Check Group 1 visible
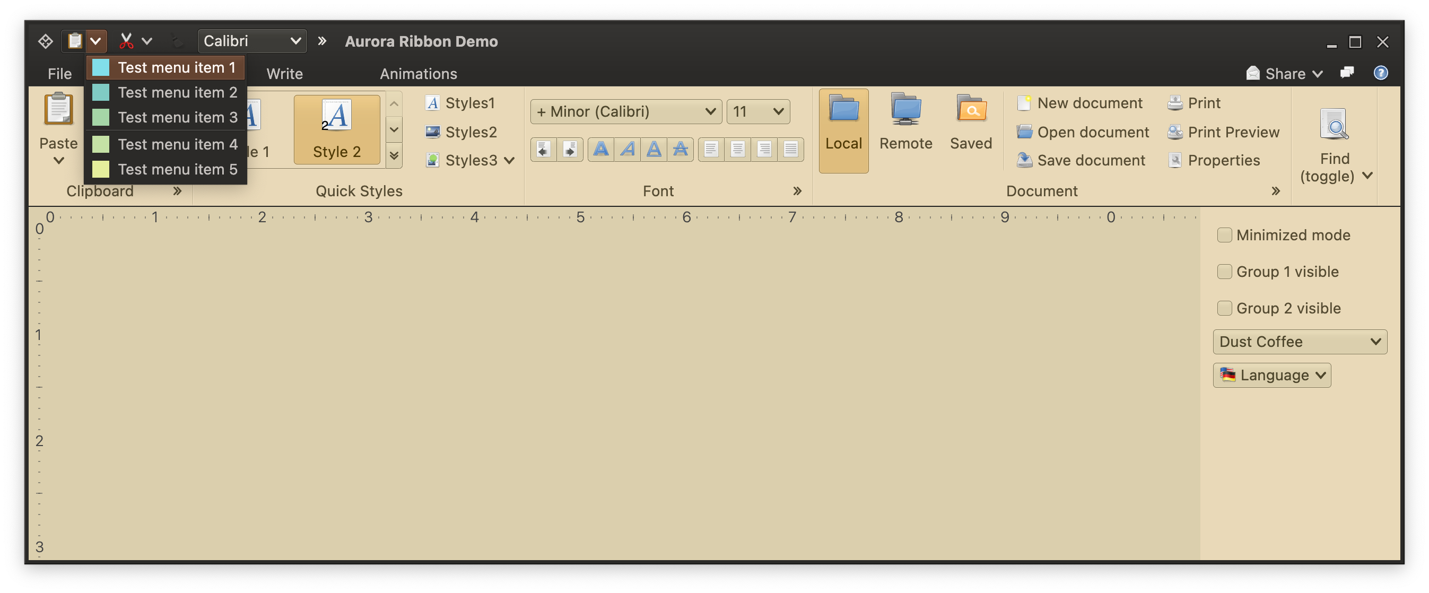Viewport: 1429px width, 593px height. pyautogui.click(x=1224, y=272)
